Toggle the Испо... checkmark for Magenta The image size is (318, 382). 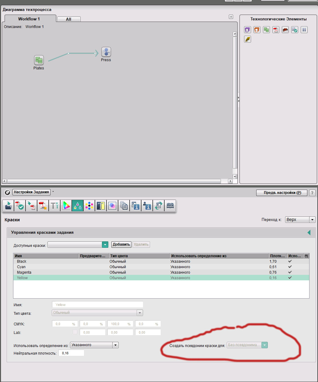290,272
